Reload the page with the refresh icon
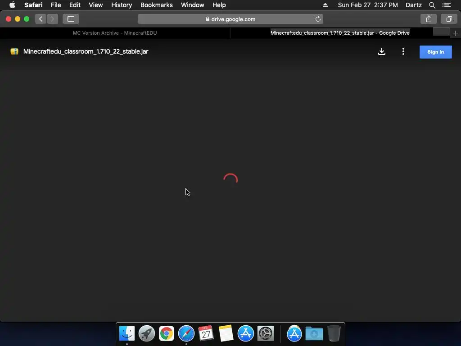The height and width of the screenshot is (346, 461). coord(318,19)
